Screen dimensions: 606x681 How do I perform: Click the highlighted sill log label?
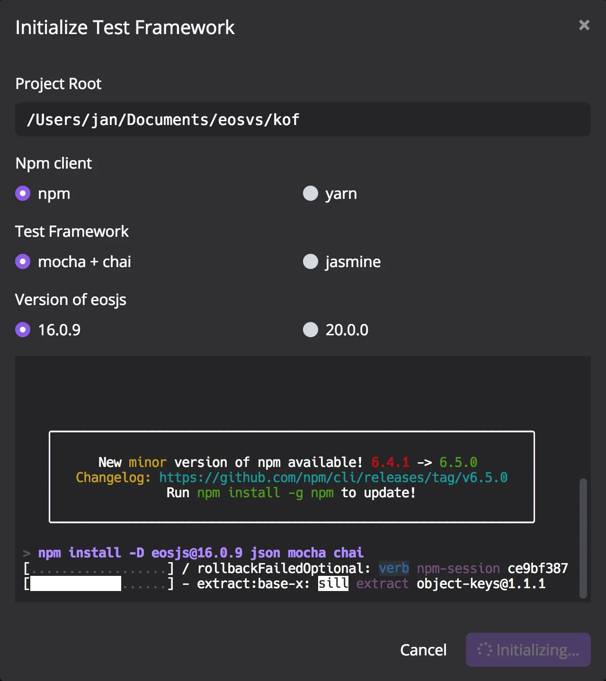(x=333, y=583)
